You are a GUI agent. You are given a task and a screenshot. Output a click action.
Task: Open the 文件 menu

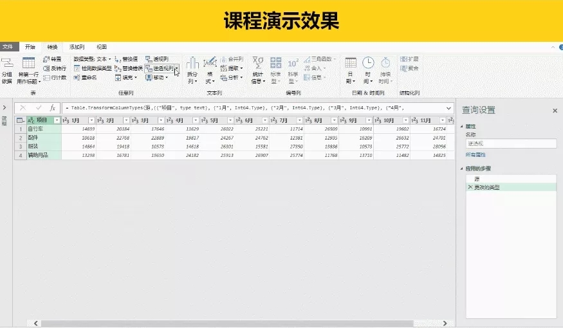coord(8,47)
